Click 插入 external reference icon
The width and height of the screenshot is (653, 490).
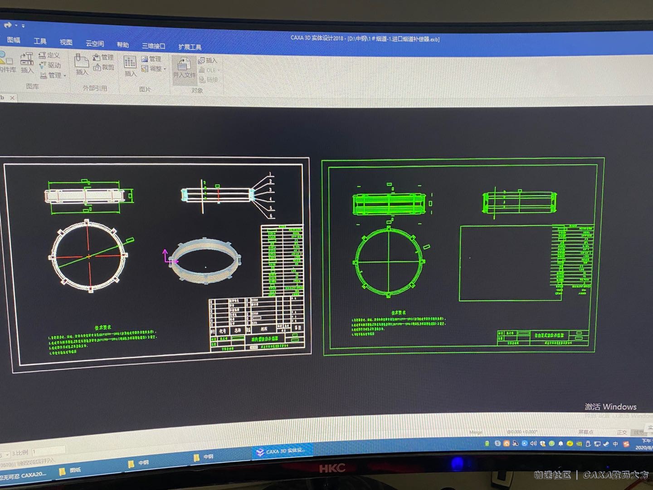82,64
